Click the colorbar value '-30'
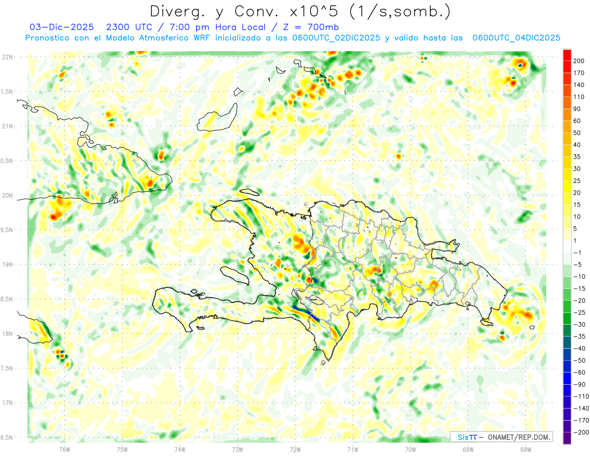 click(x=580, y=325)
